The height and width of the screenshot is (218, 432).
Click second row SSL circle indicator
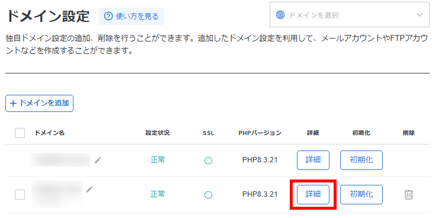point(208,195)
